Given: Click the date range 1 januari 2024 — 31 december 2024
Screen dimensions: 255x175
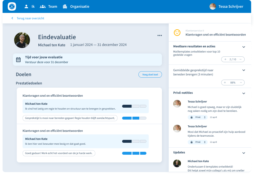Looking at the screenshot, I should coord(99,45).
